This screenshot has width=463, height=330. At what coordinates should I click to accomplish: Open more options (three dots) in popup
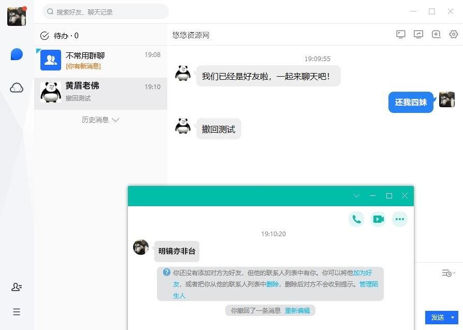[399, 219]
